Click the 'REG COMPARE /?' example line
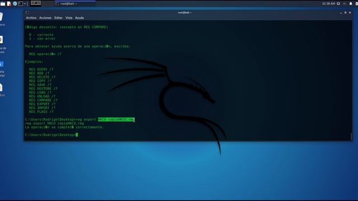The image size is (358, 201). [43, 100]
